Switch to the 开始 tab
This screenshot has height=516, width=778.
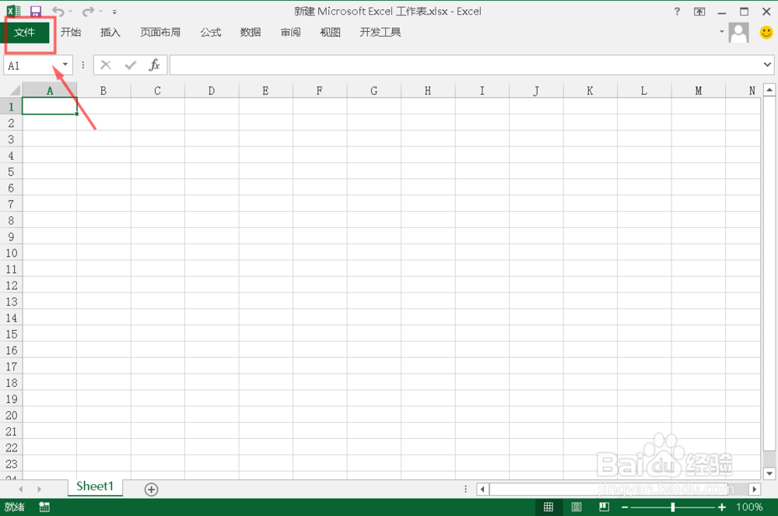pyautogui.click(x=71, y=32)
